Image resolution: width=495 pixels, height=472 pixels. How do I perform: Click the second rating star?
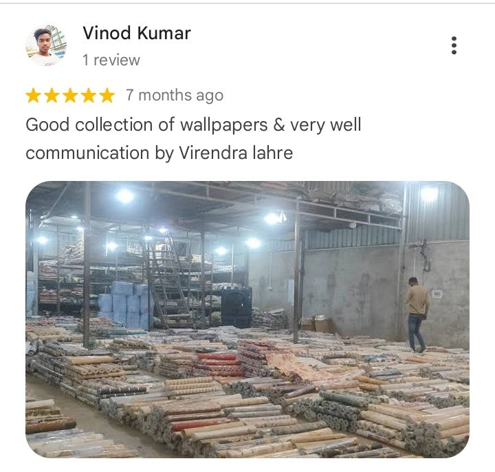point(52,96)
